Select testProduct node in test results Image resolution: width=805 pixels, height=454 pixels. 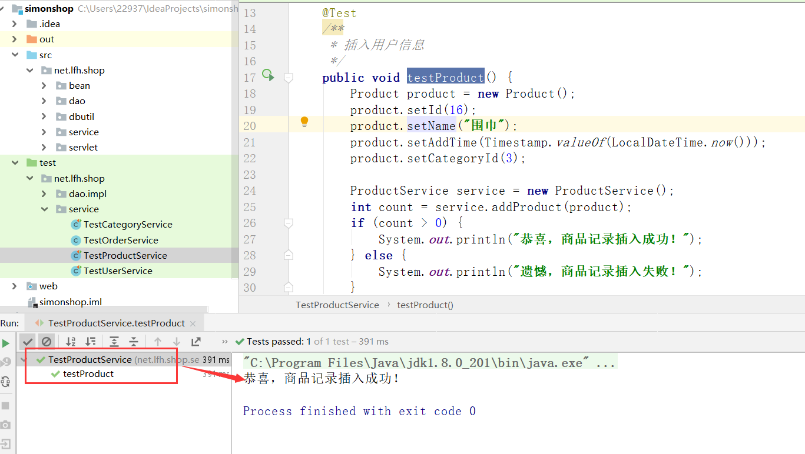[x=88, y=374]
